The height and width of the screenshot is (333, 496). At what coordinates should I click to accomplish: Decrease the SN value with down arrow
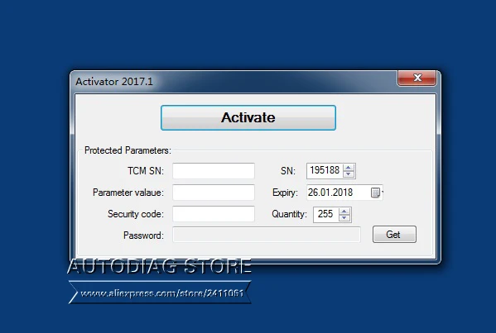click(x=349, y=174)
